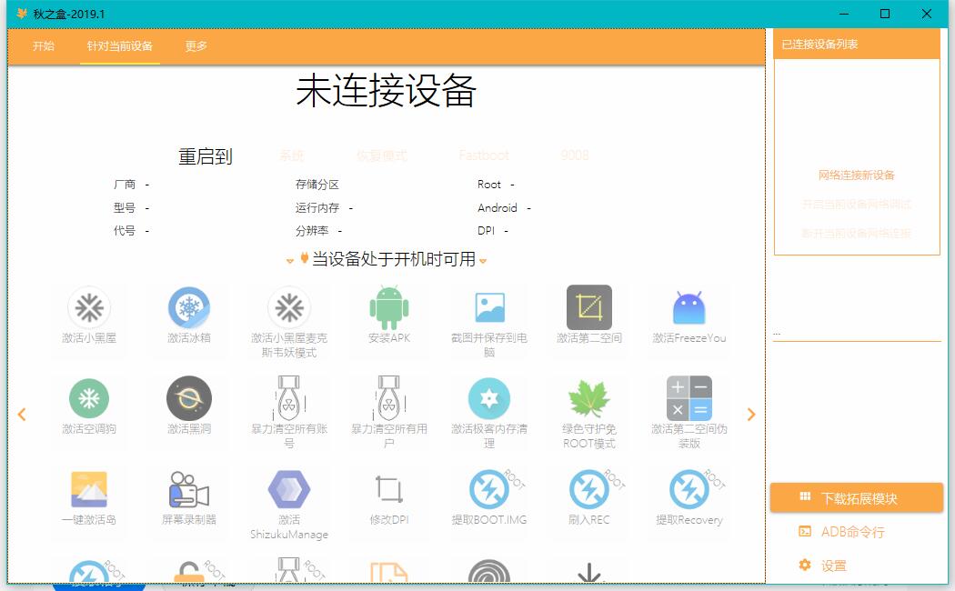Select the 针对当前设备 tab
The width and height of the screenshot is (955, 591).
119,46
